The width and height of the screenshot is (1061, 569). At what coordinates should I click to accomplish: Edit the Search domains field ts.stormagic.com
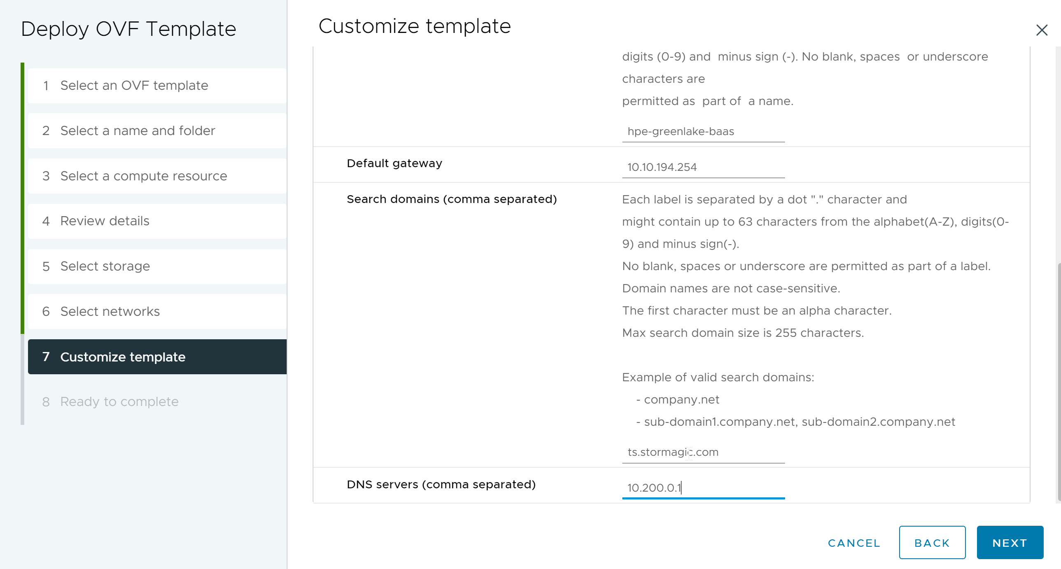703,452
